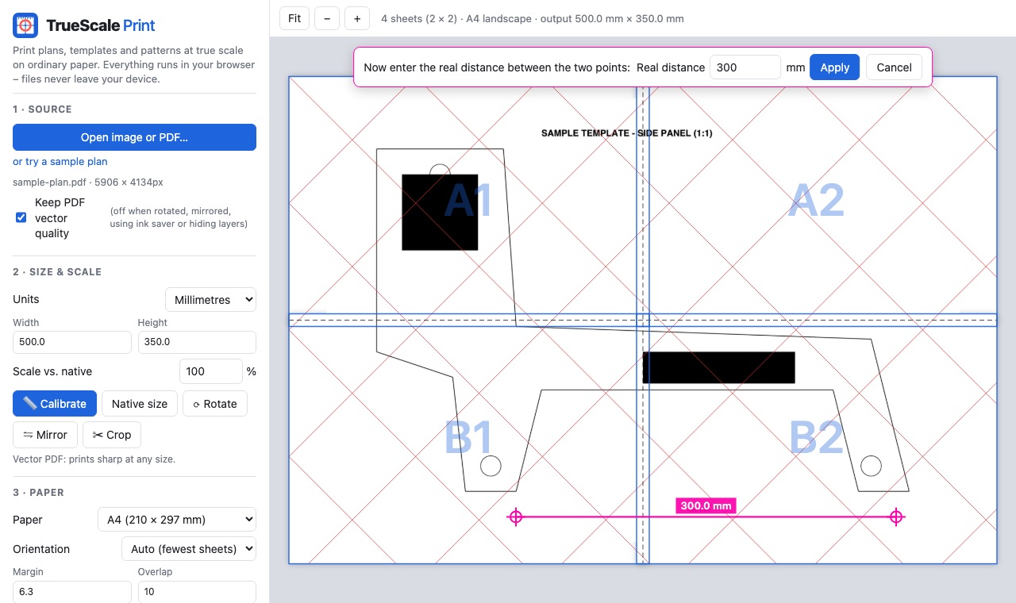Click the '1 · SOURCE' section heading

(x=42, y=109)
